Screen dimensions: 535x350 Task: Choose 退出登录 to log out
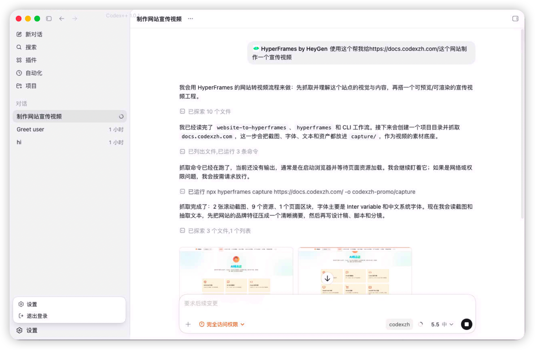69,316
